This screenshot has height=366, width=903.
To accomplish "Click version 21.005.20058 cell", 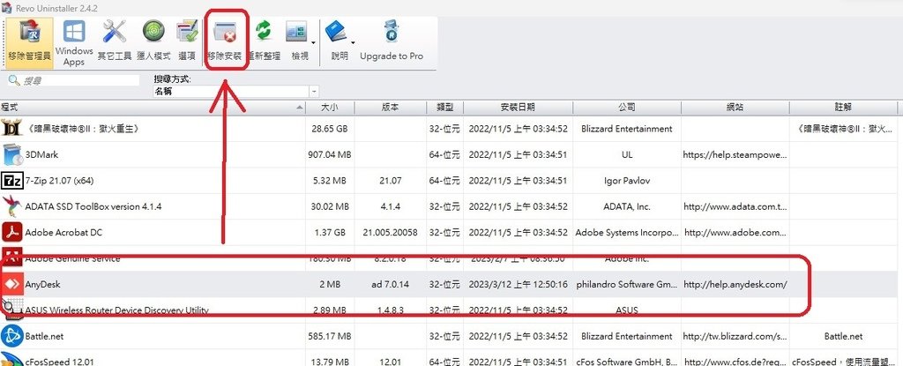I will click(x=391, y=232).
